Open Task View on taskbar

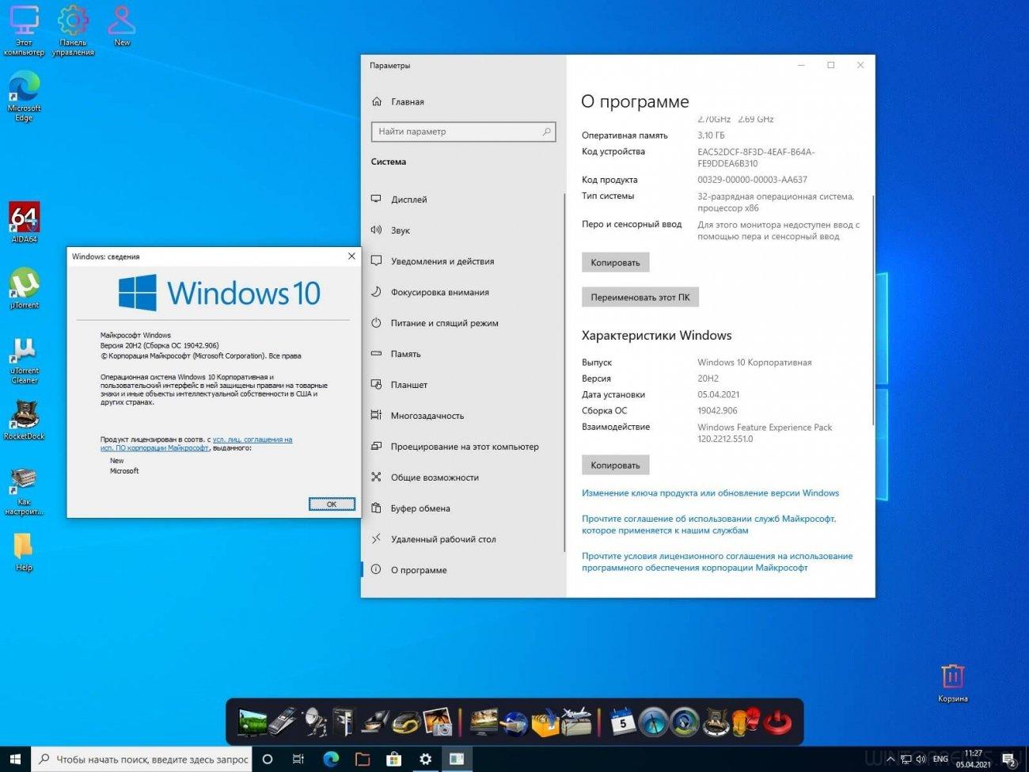298,759
